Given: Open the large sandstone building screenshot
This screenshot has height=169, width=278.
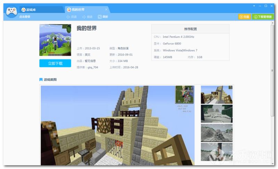Looking at the screenshot, I should [117, 126].
